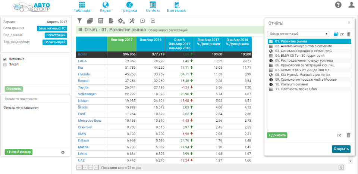The width and height of the screenshot is (358, 174).
Task: Open the Карты section
Action: point(106,7)
